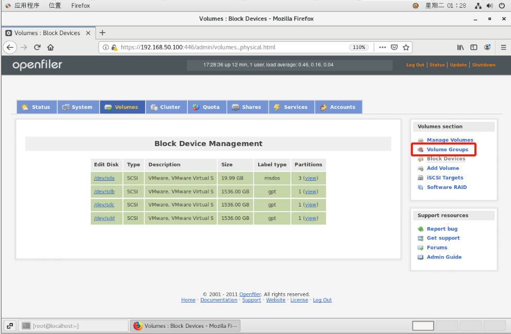511x334 pixels.
Task: View partitions of the /dev/sda row
Action: (311, 178)
